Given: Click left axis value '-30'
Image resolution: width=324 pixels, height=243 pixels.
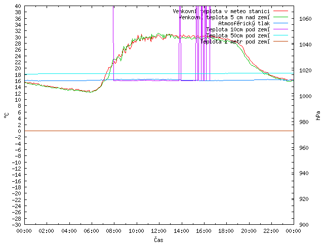Looking at the screenshot, I should pyautogui.click(x=16, y=225).
